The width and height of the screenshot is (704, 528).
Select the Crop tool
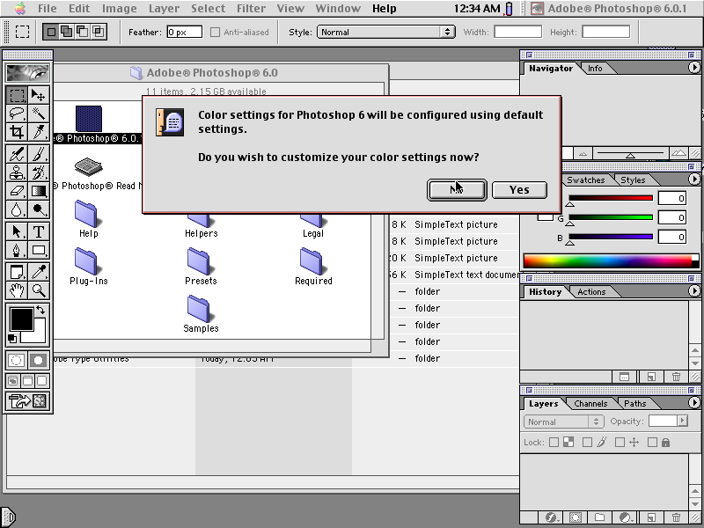pos(17,132)
